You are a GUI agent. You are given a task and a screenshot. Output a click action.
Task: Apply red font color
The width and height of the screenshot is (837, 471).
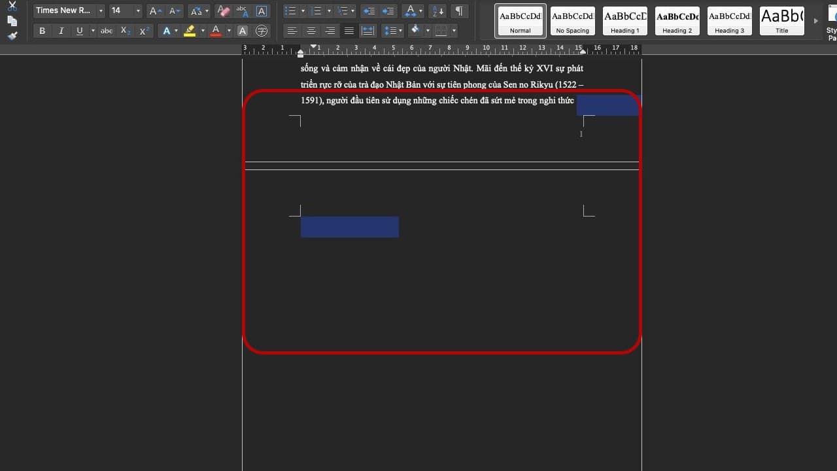[216, 31]
